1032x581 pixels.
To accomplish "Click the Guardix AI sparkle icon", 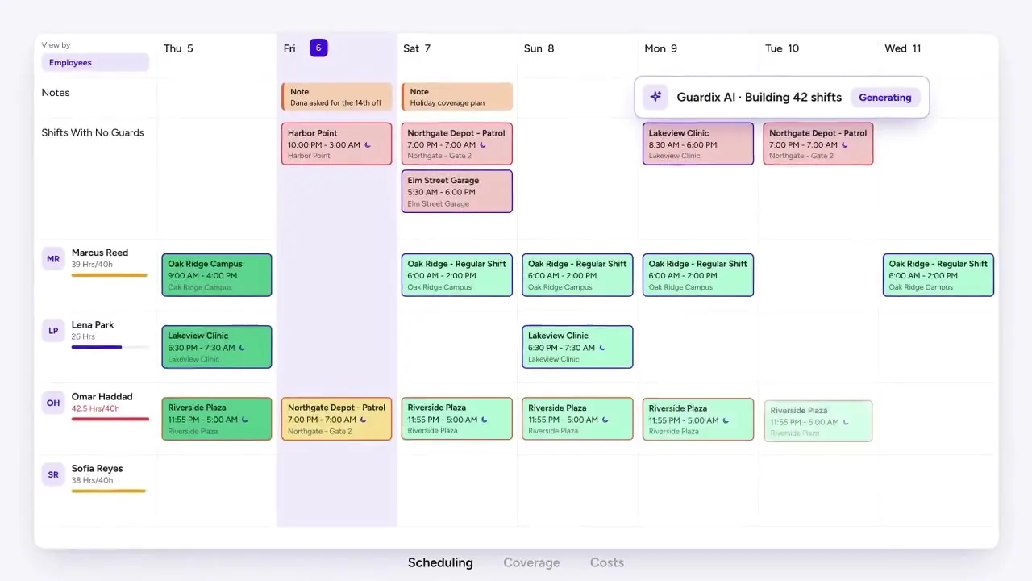I will click(x=655, y=97).
